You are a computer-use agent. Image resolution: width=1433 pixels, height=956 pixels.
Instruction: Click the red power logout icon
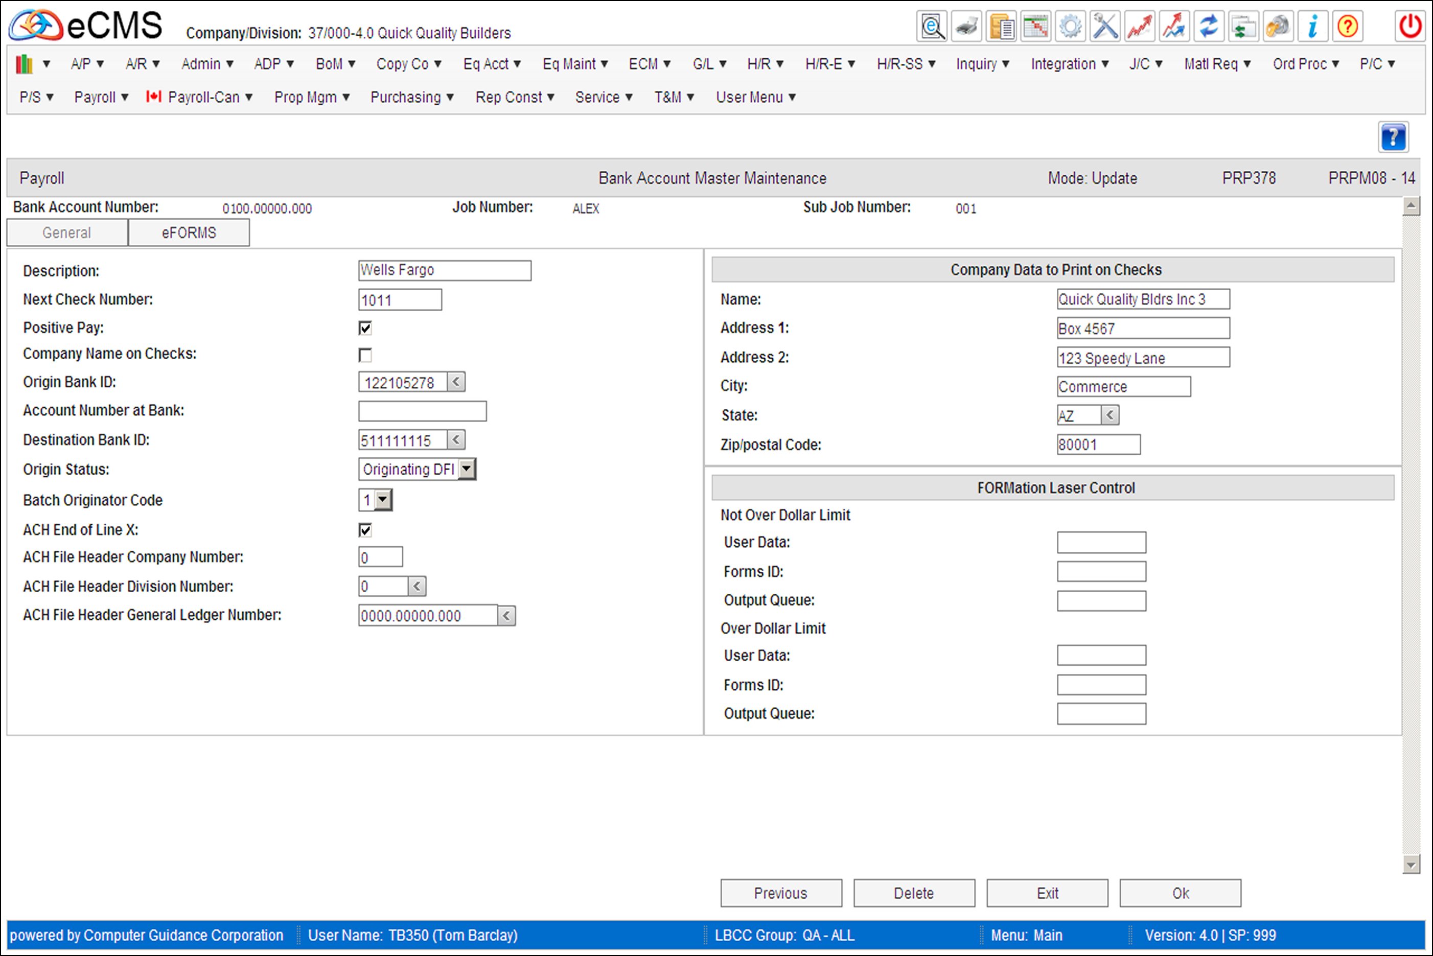(x=1410, y=26)
